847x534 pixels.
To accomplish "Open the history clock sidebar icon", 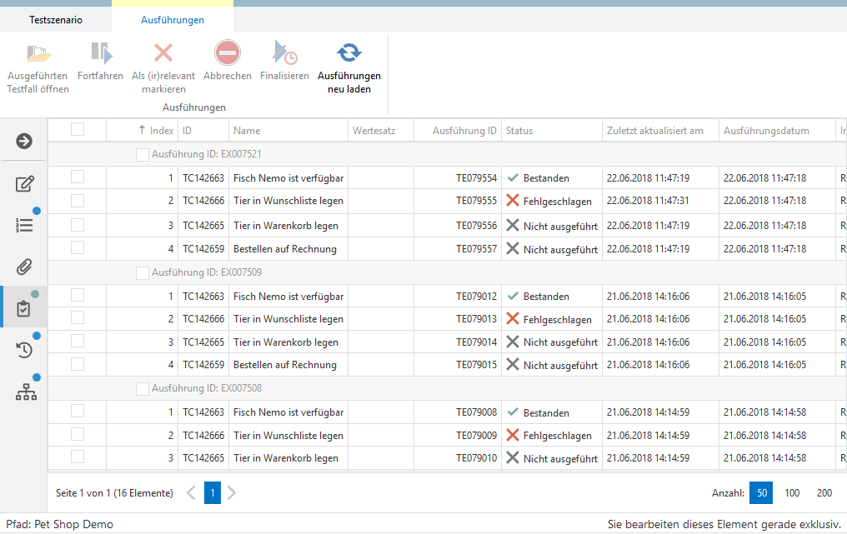I will [x=25, y=350].
